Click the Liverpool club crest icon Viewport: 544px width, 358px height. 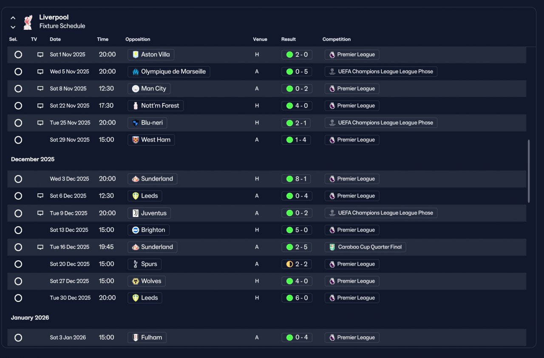(28, 22)
